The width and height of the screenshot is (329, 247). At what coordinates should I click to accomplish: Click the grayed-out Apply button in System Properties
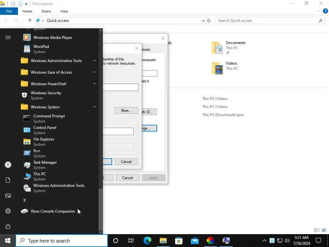(154, 178)
